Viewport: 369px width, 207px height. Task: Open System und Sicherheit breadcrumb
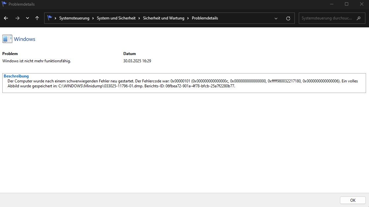click(x=116, y=18)
